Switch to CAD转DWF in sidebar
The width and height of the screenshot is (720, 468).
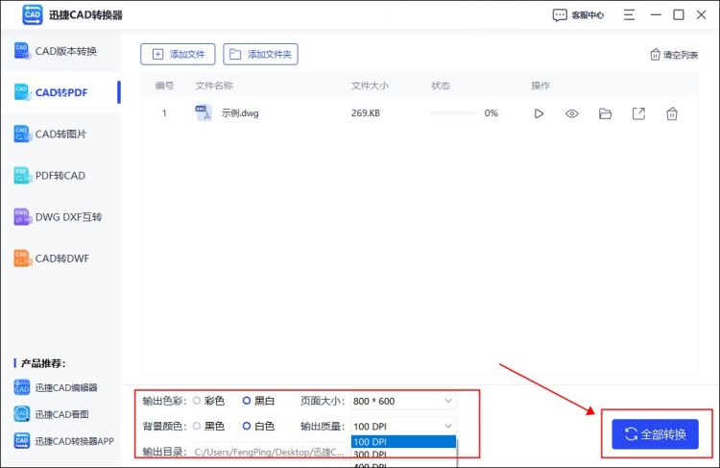(x=60, y=259)
